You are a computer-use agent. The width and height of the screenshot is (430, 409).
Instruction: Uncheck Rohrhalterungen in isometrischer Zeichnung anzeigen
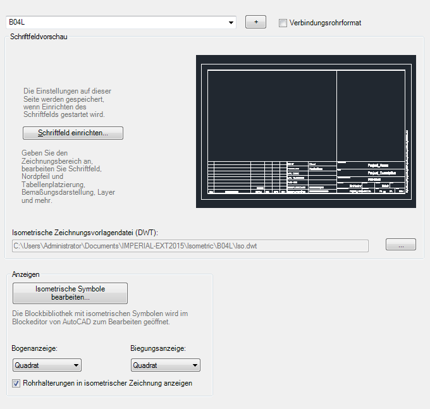point(16,383)
